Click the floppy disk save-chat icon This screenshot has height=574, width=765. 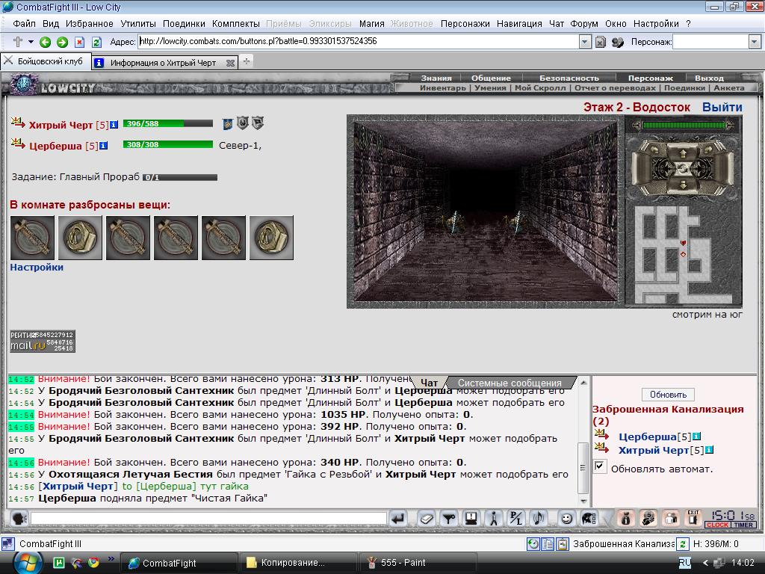coord(471,519)
